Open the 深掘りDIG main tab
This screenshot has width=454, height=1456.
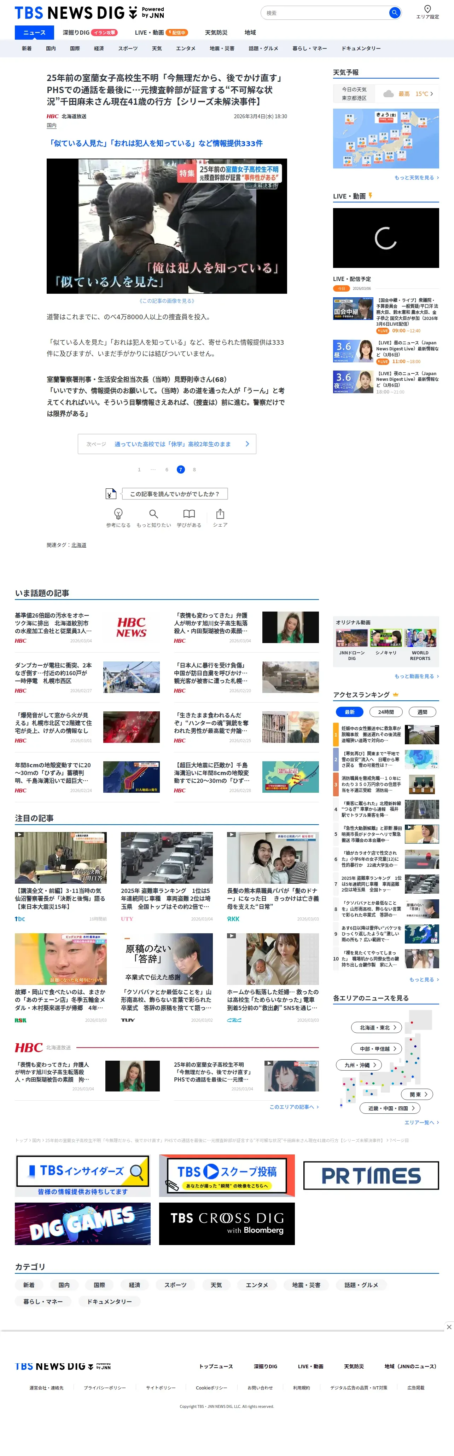90,32
